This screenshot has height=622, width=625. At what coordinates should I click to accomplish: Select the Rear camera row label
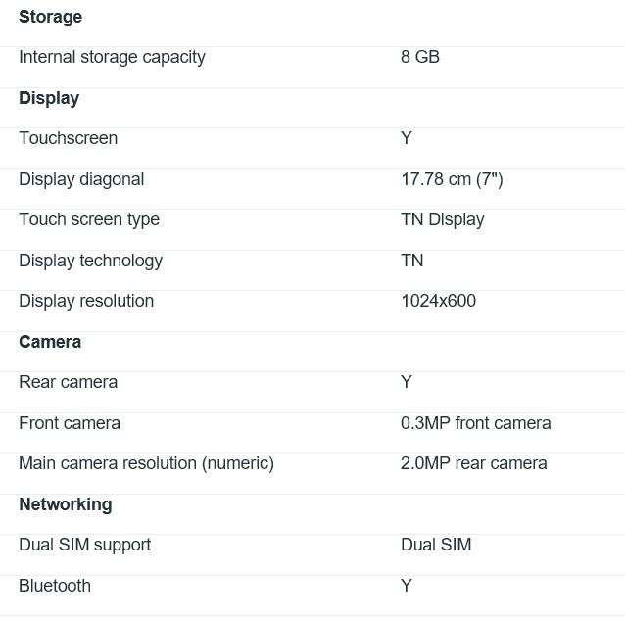[69, 382]
